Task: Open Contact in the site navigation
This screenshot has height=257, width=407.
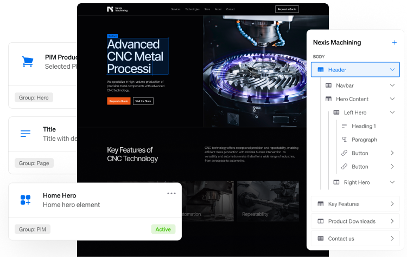Action: [x=231, y=9]
